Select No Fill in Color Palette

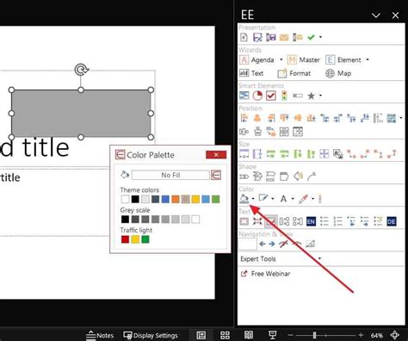170,175
